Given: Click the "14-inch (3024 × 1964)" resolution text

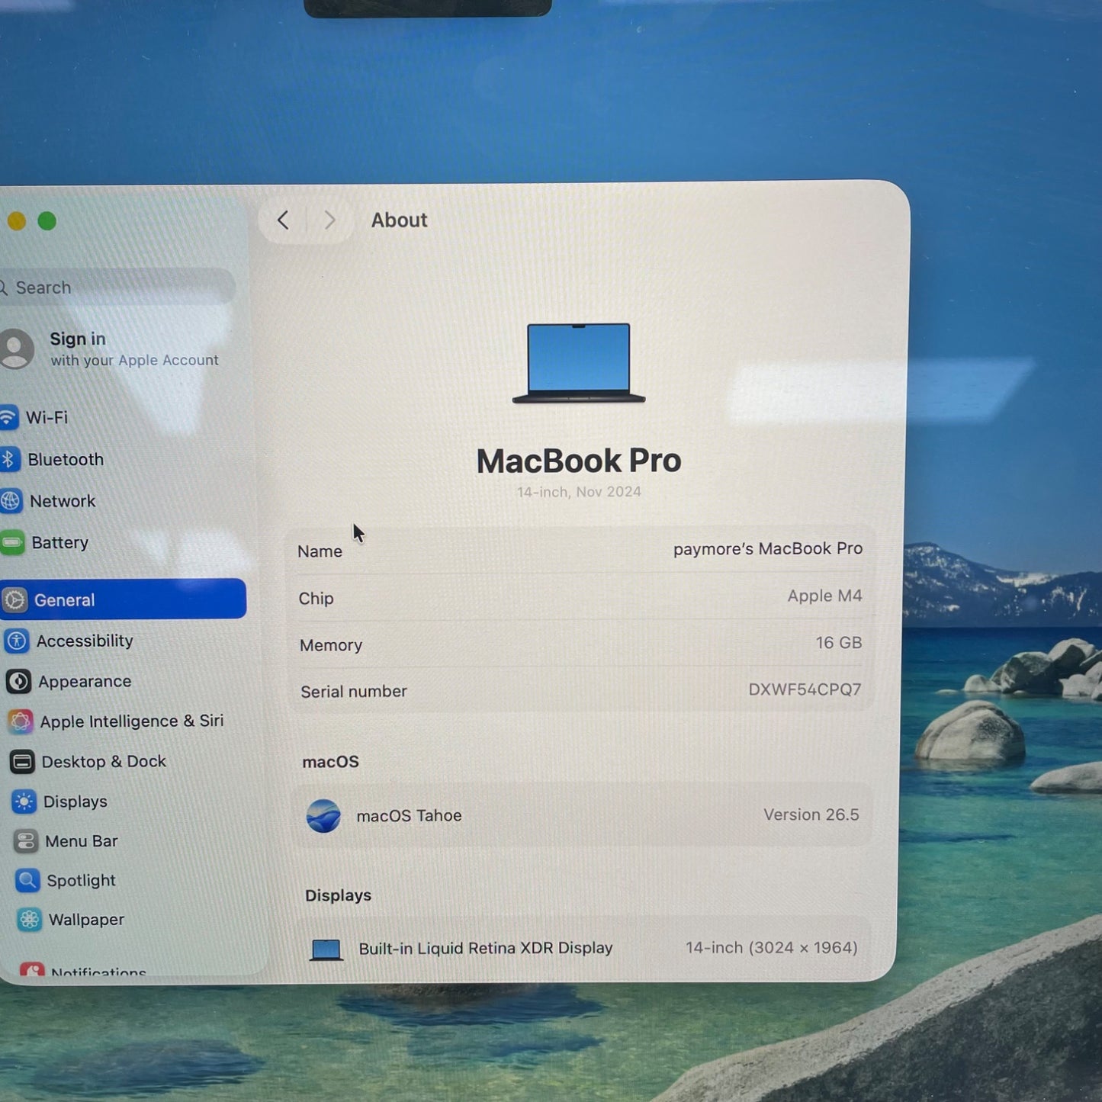Looking at the screenshot, I should pos(771,947).
